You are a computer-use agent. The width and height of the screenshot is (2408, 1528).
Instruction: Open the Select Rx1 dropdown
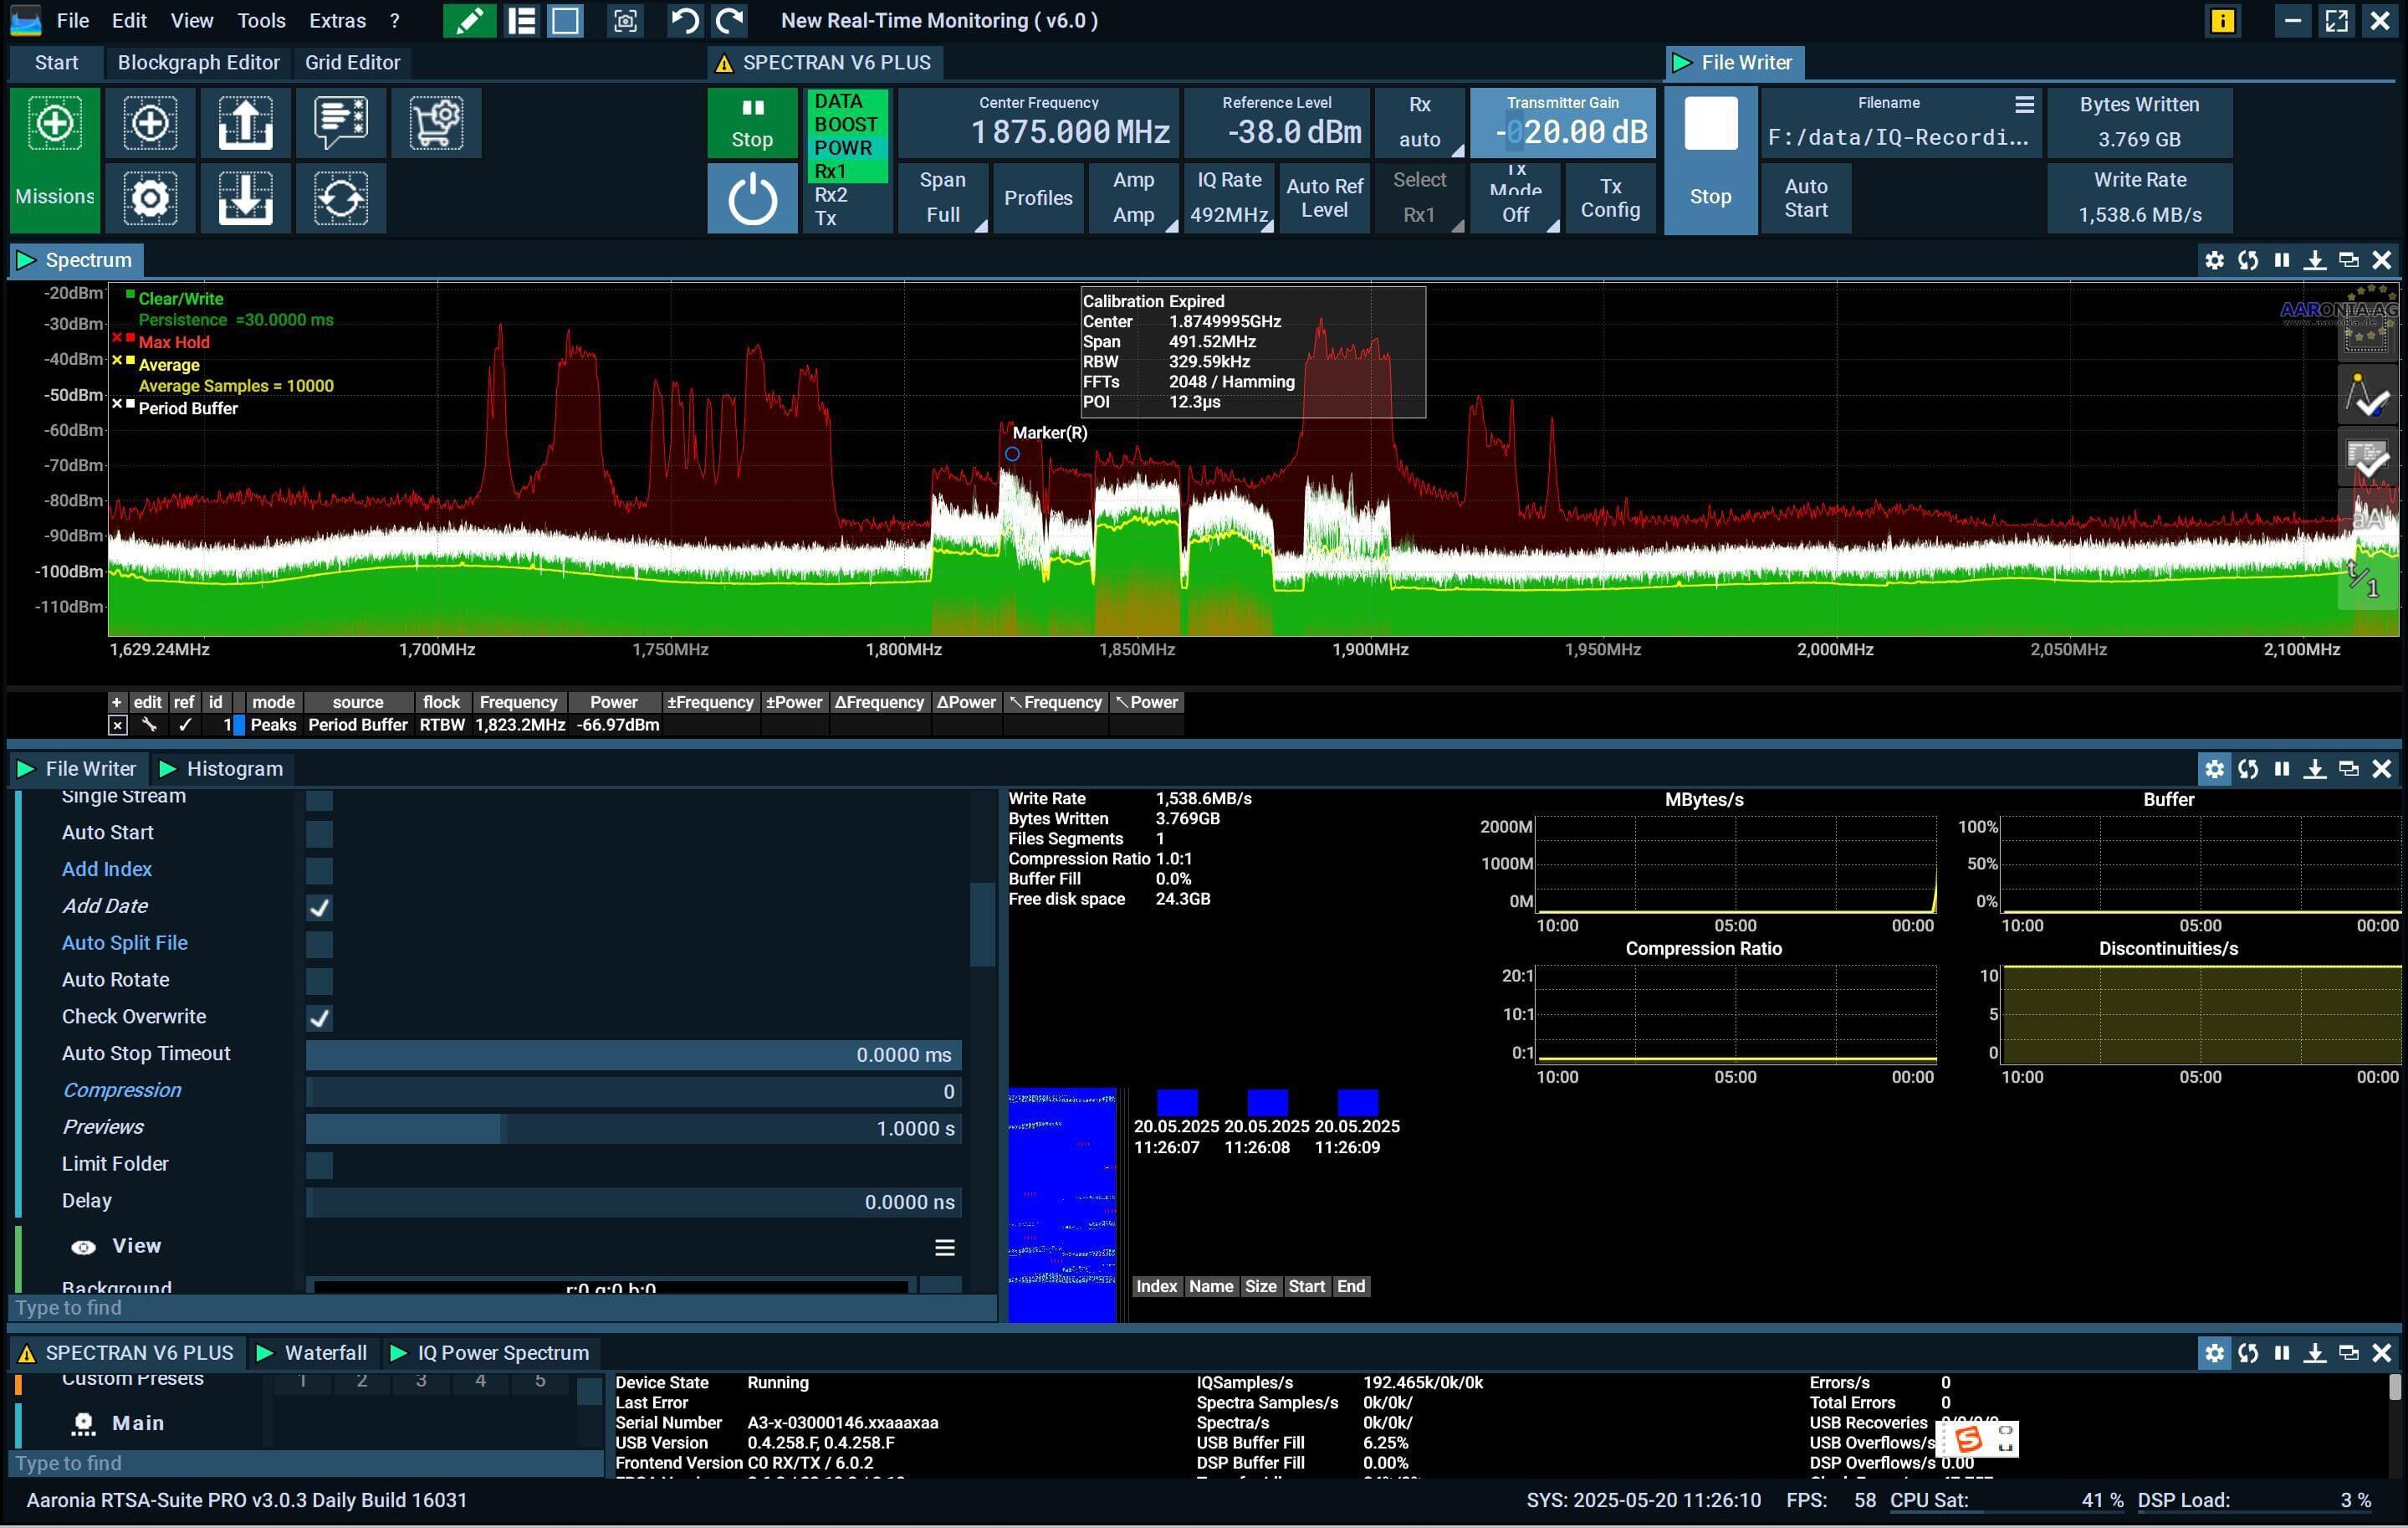click(x=1419, y=198)
